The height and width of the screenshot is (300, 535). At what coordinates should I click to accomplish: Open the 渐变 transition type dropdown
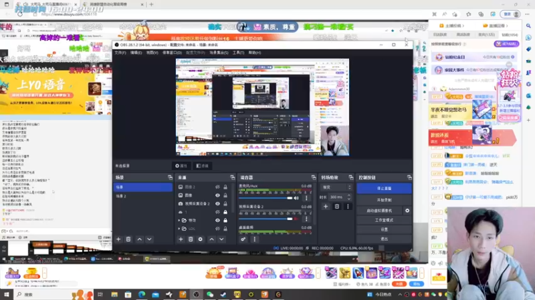(x=336, y=187)
